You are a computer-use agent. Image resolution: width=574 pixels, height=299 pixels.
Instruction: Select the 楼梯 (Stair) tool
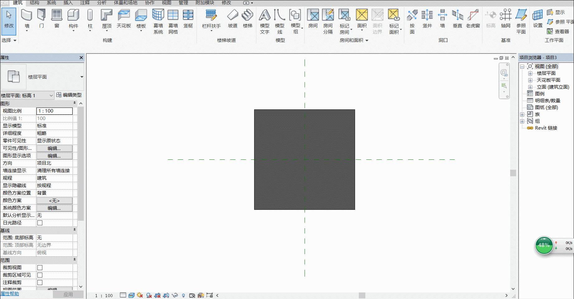248,19
